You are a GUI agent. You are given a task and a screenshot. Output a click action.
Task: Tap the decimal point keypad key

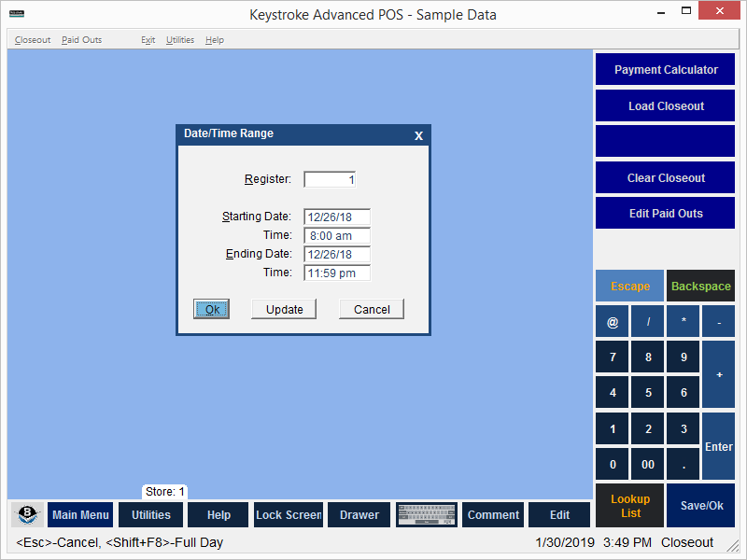pyautogui.click(x=684, y=464)
